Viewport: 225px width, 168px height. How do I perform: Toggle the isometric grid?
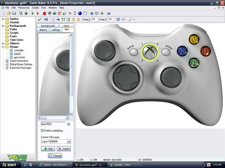click(123, 19)
